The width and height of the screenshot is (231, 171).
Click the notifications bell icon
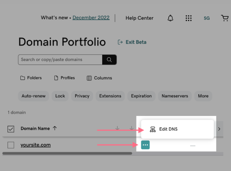click(170, 18)
